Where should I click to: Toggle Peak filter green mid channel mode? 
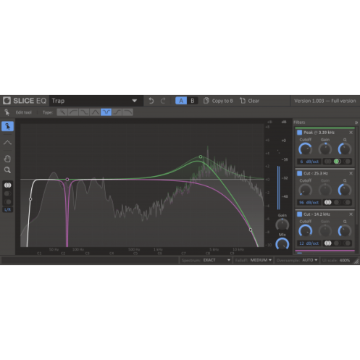[338, 162]
